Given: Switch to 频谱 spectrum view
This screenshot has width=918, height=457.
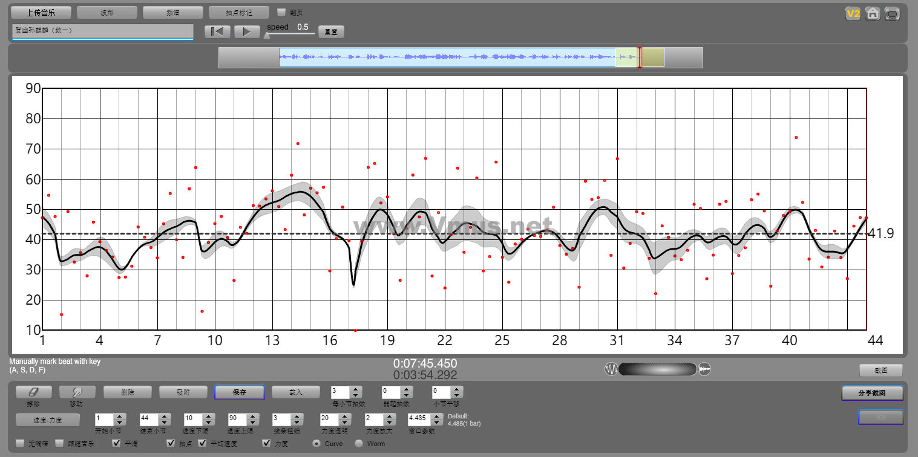Looking at the screenshot, I should pos(173,12).
